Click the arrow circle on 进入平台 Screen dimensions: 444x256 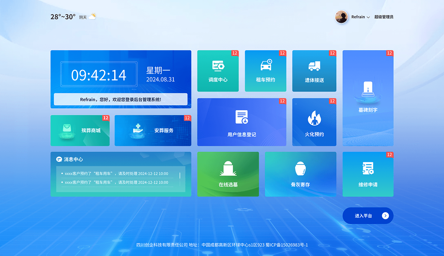click(x=385, y=216)
